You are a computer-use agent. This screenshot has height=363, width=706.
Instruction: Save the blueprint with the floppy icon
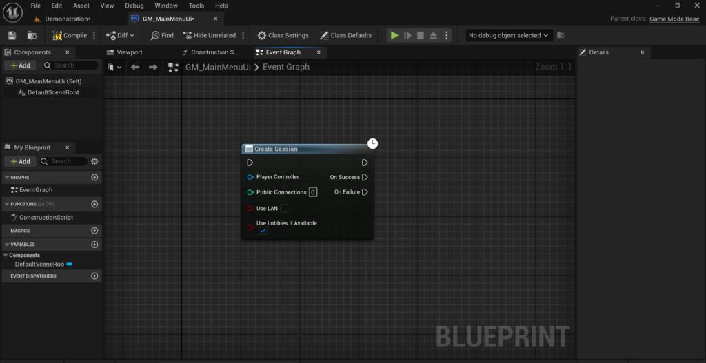(x=12, y=35)
